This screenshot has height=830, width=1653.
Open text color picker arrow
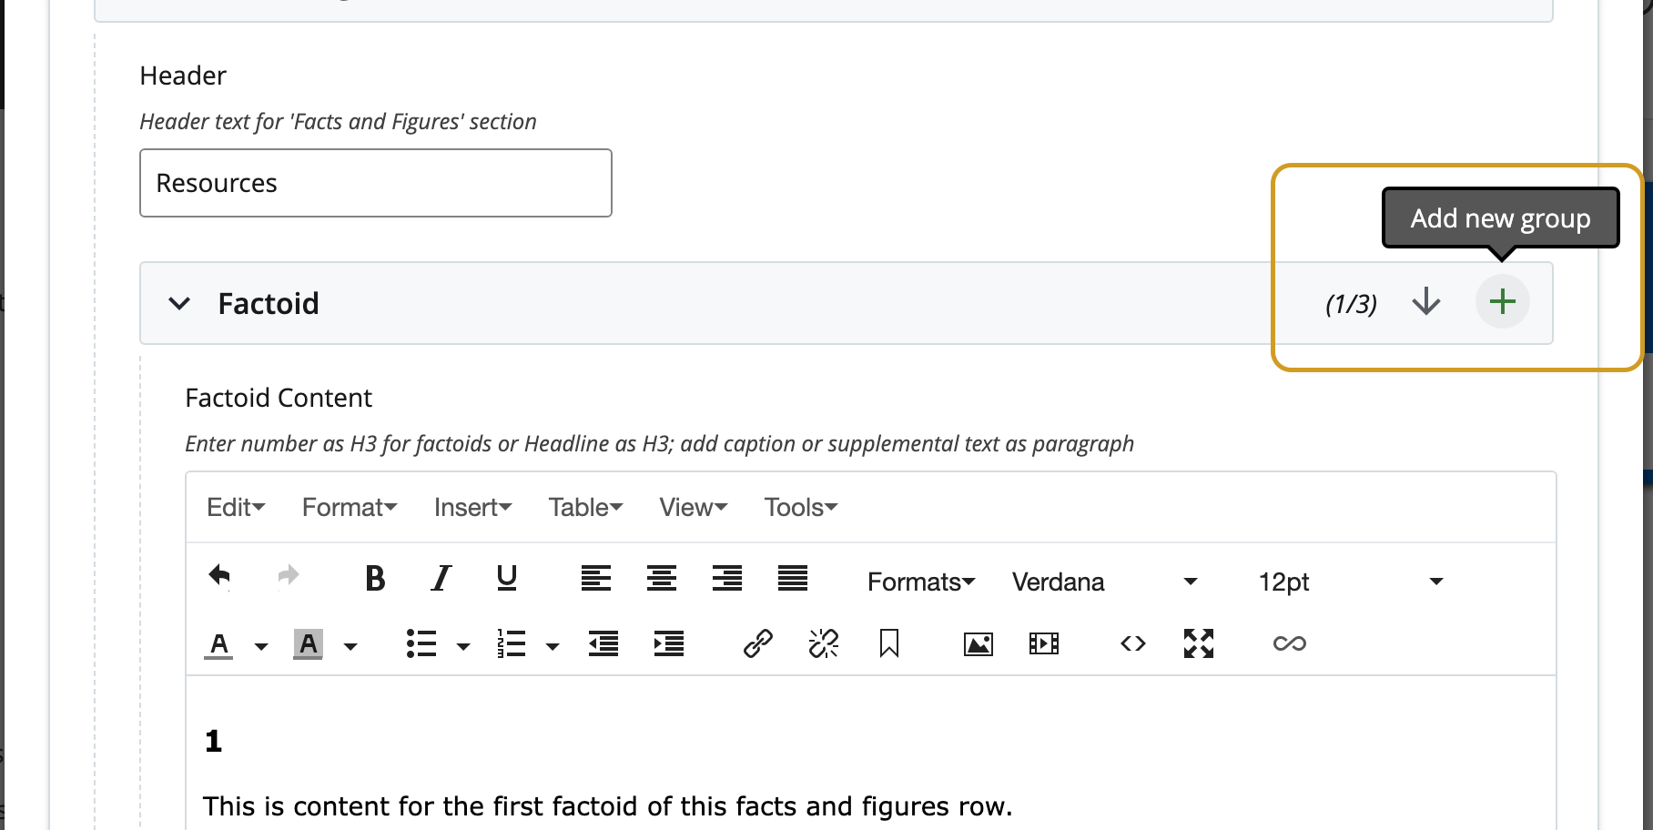261,646
